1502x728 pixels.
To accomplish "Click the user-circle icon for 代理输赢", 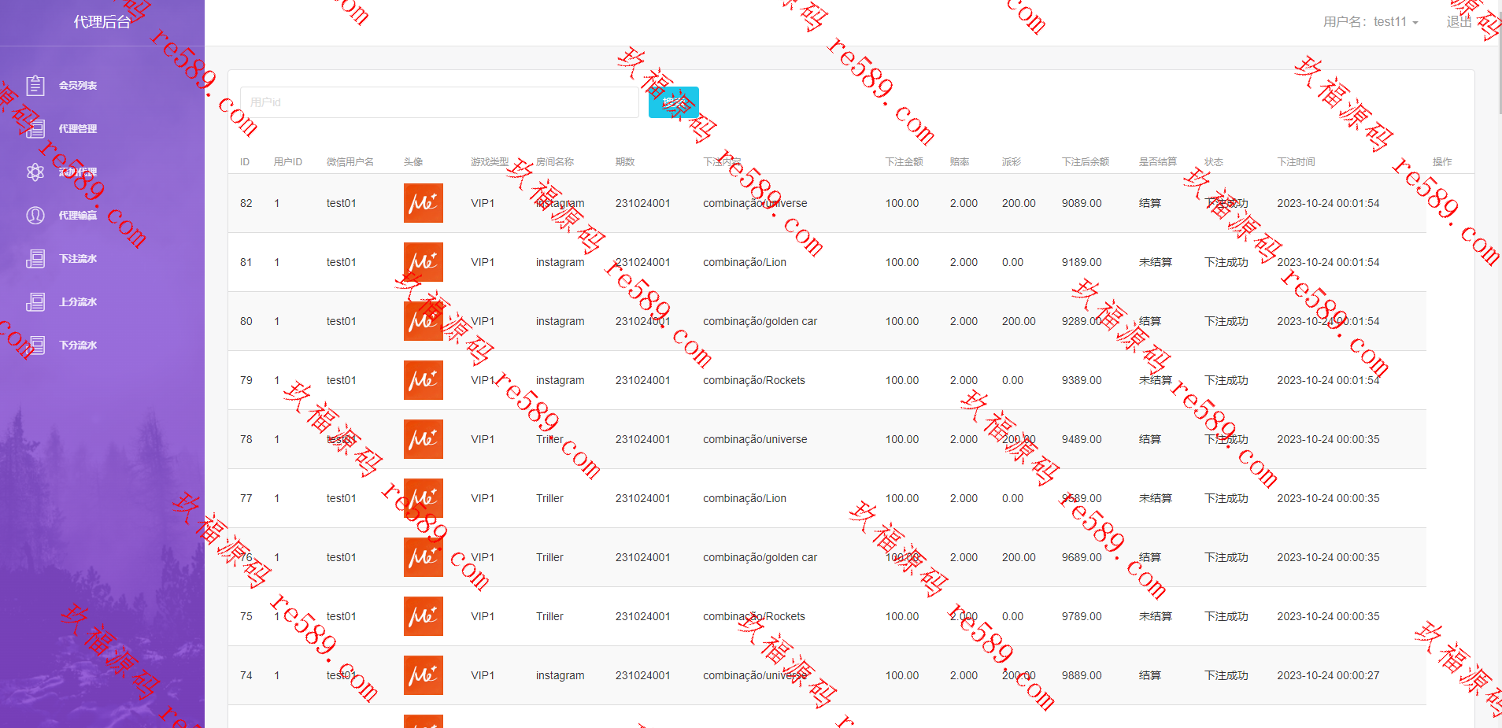I will (x=35, y=215).
